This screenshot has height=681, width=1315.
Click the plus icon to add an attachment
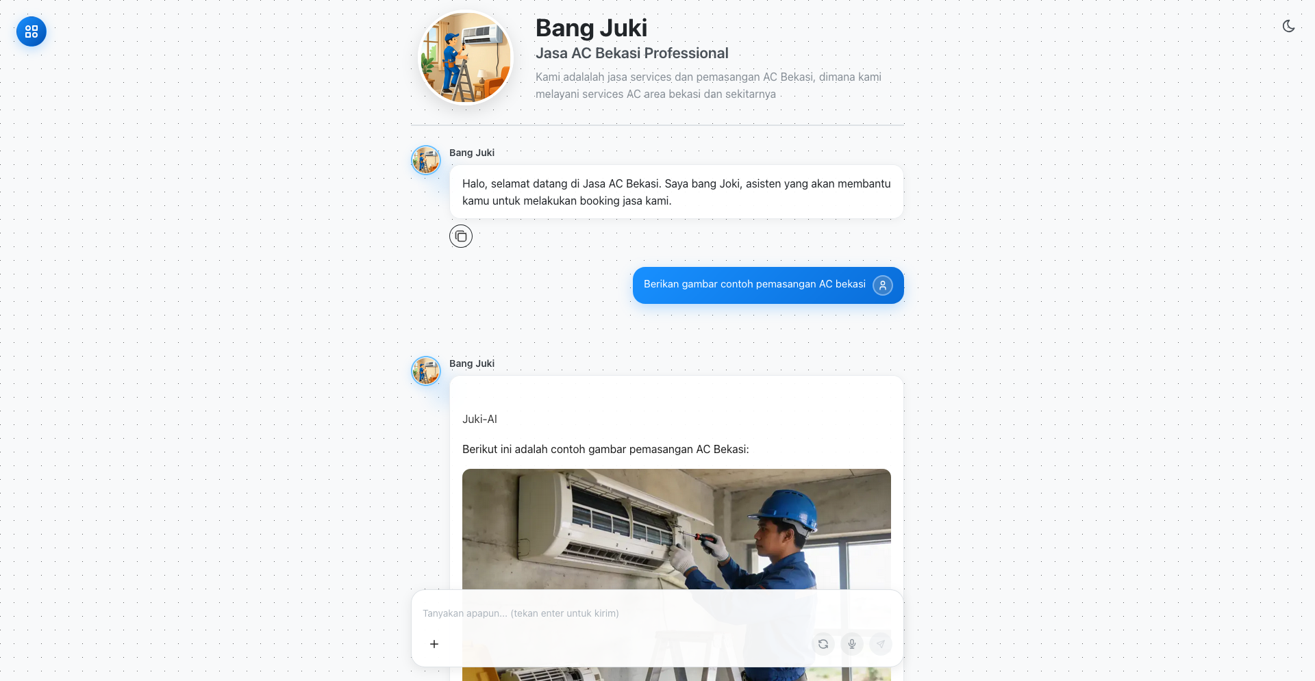[x=434, y=644]
